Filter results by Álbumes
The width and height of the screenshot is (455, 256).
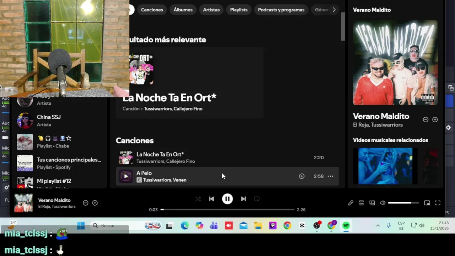183,10
